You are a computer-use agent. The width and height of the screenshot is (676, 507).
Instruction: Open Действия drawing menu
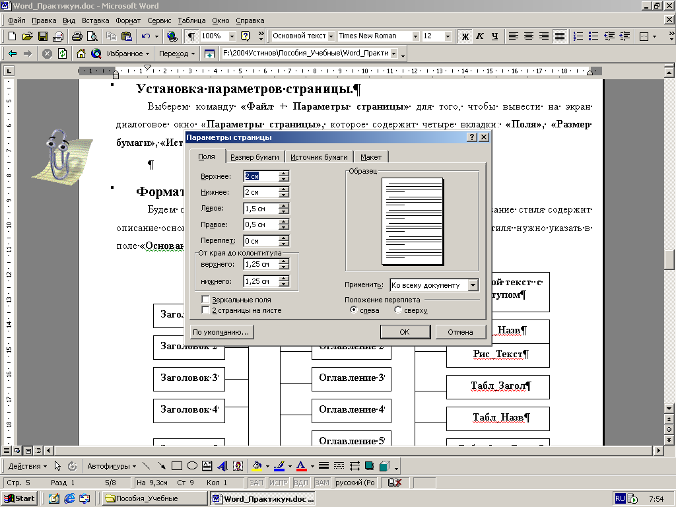tap(28, 466)
